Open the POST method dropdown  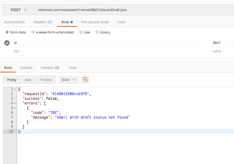[x=19, y=10]
